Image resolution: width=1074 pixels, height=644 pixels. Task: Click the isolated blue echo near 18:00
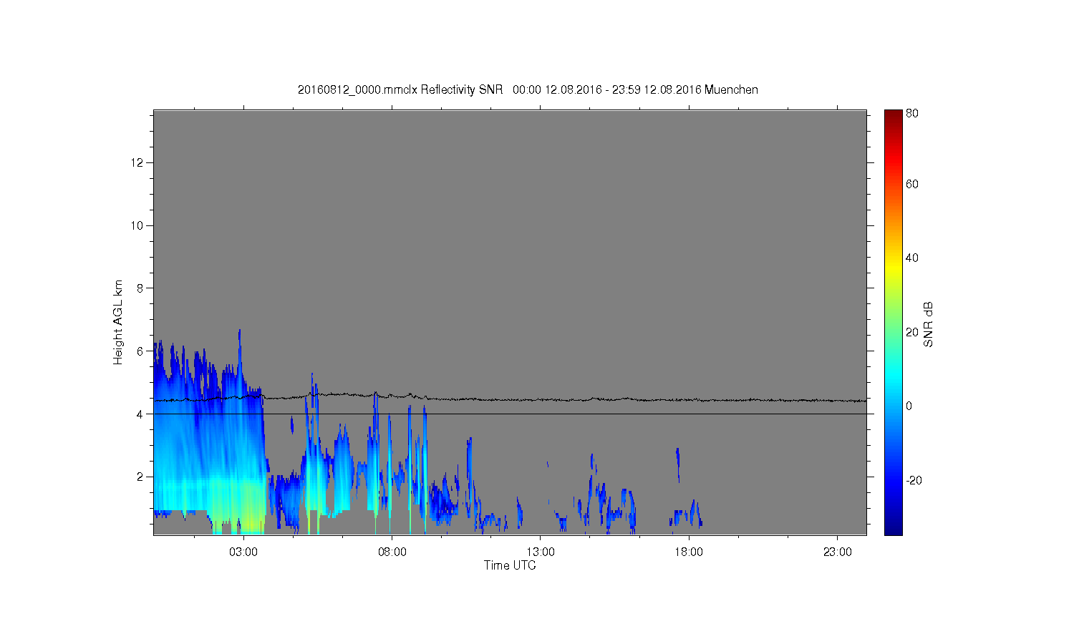pyautogui.click(x=677, y=464)
